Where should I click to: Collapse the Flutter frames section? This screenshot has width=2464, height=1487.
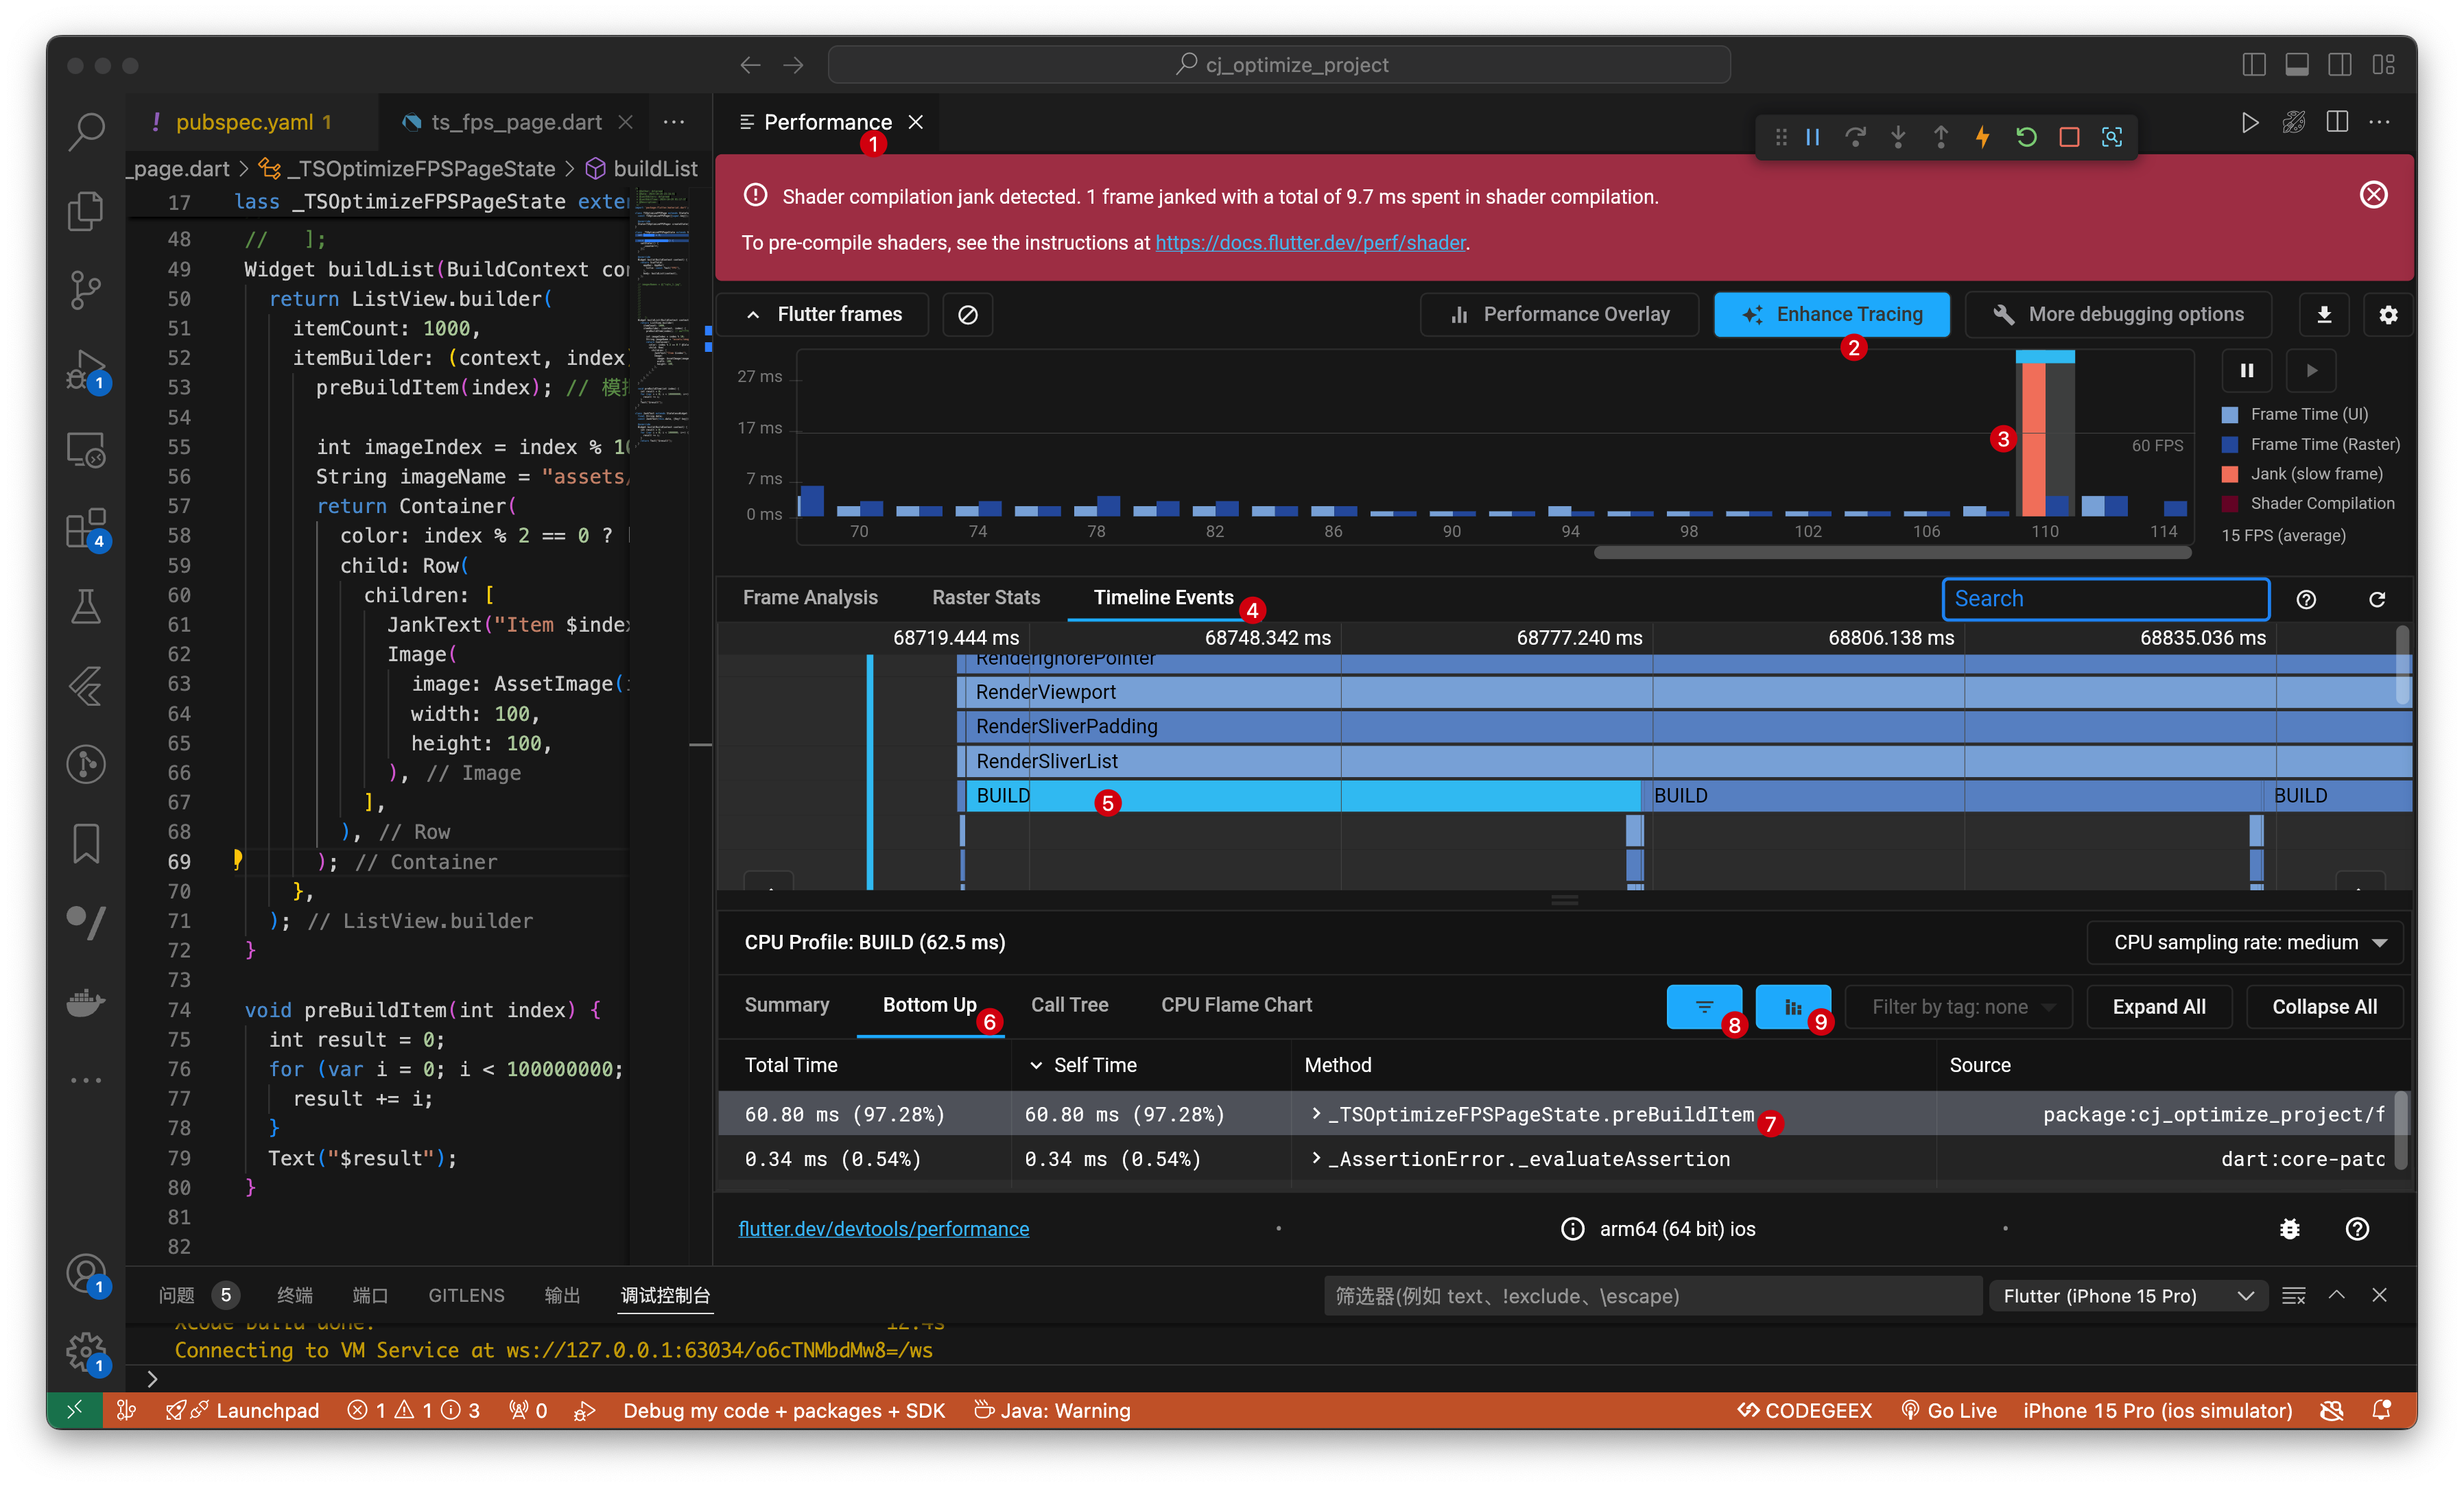tap(823, 315)
